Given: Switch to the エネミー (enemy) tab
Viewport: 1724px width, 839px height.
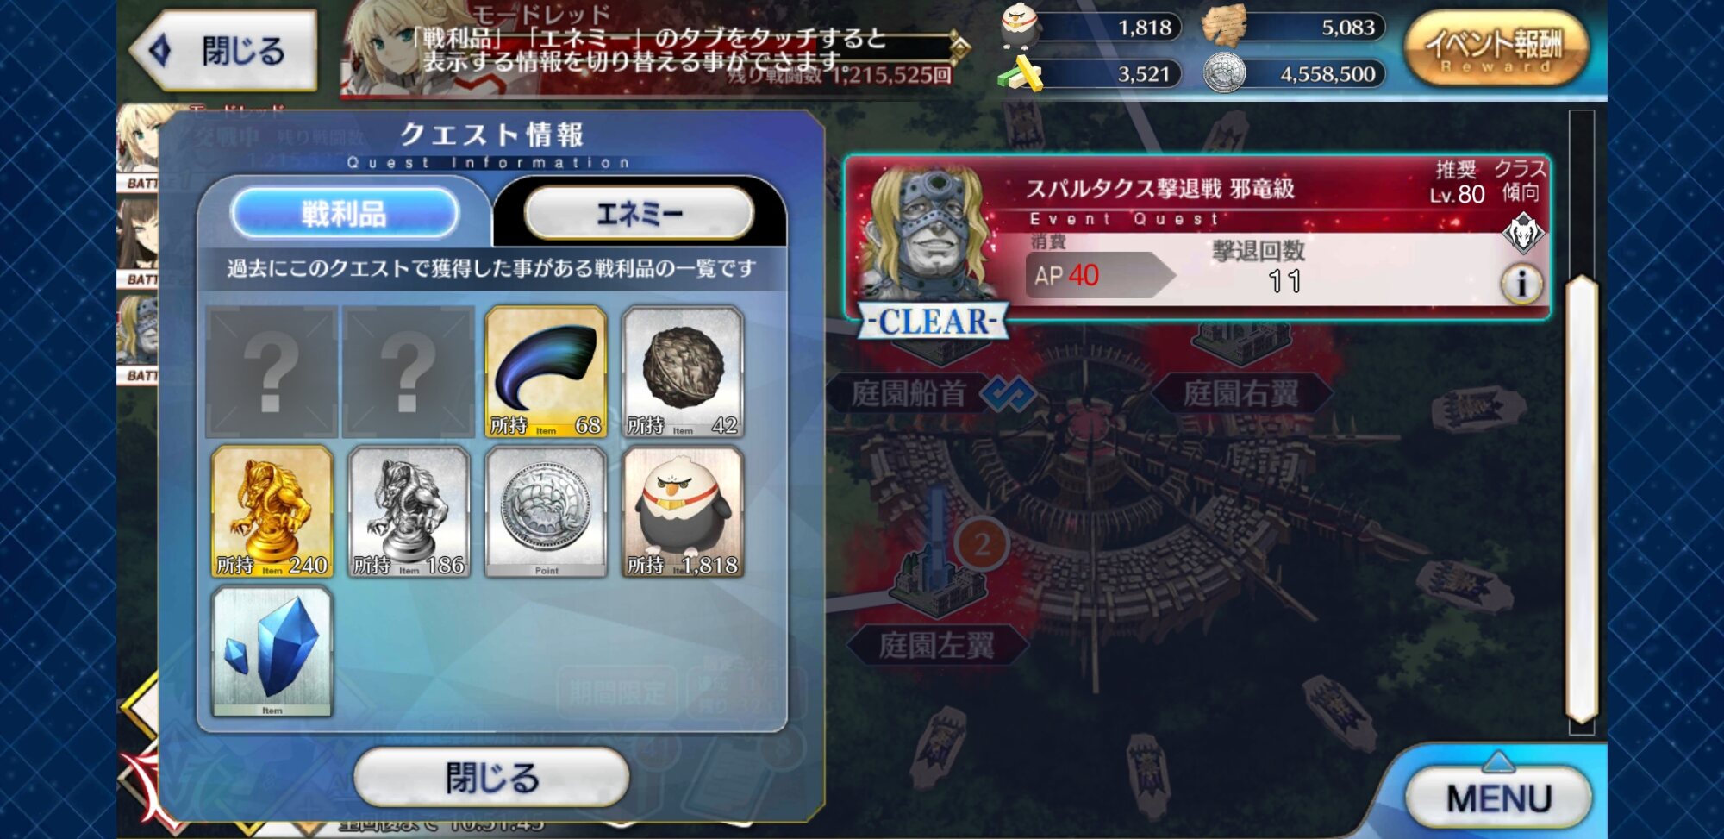Looking at the screenshot, I should [639, 212].
